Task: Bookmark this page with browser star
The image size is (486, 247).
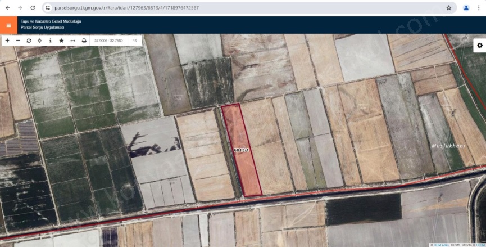Action: pos(448,8)
